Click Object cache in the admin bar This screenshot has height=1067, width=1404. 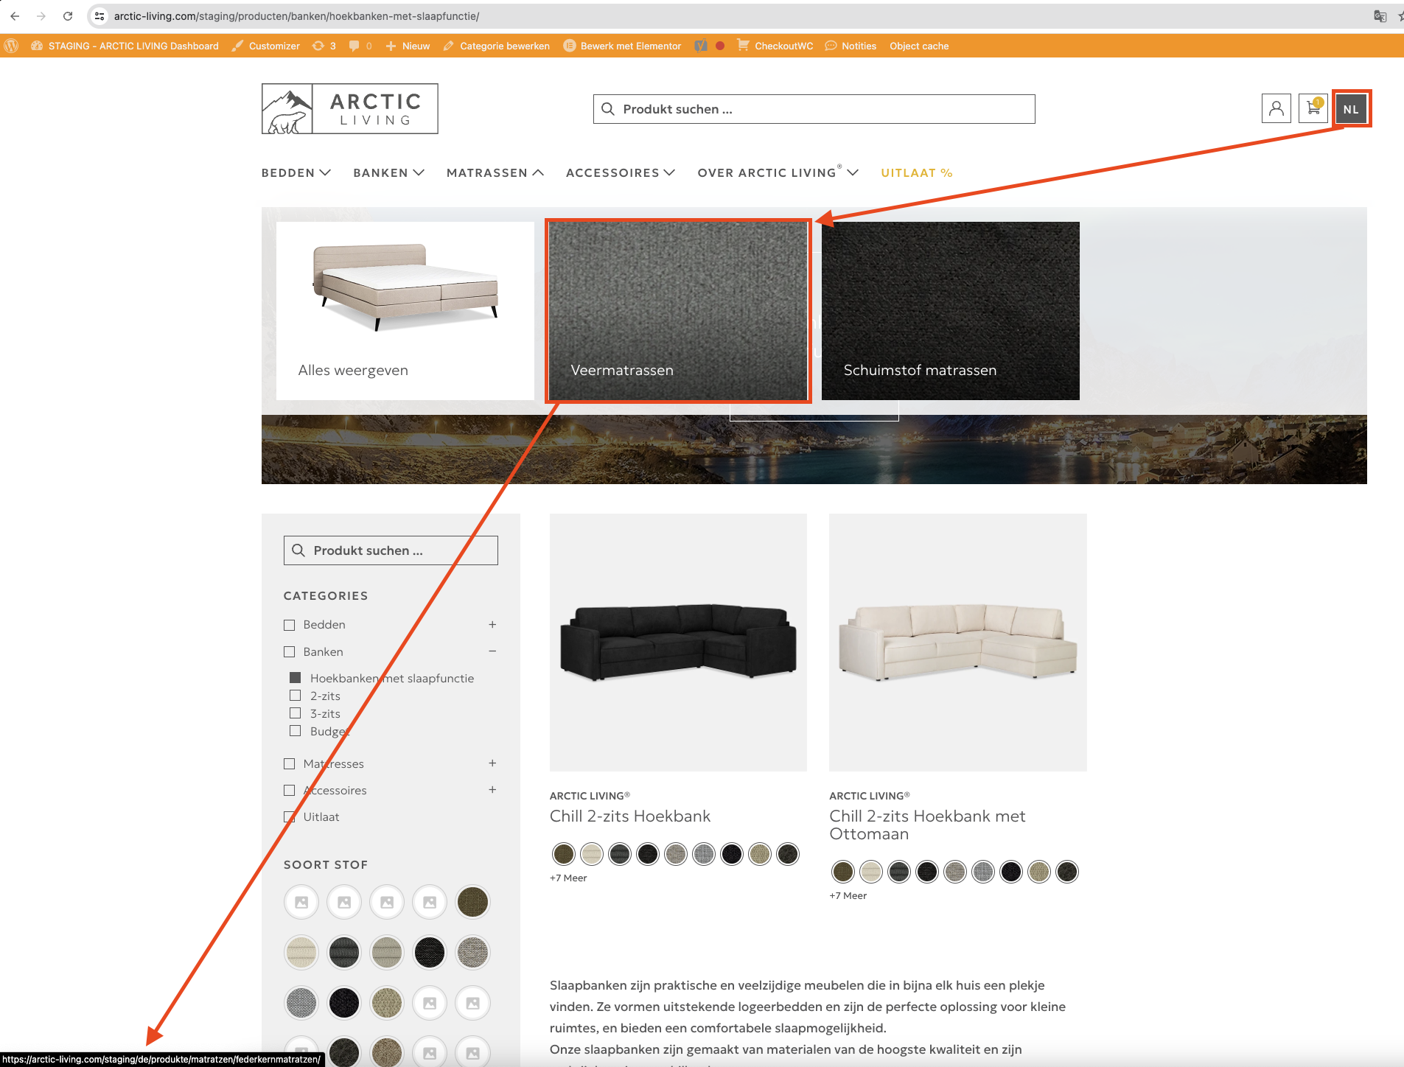click(x=919, y=46)
